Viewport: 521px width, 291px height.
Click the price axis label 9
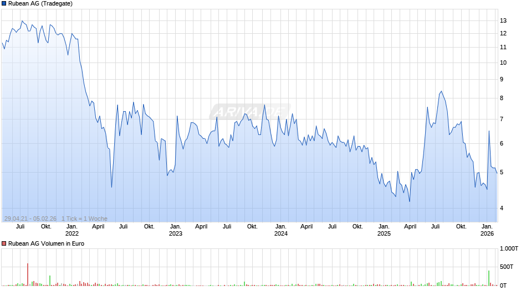click(502, 79)
